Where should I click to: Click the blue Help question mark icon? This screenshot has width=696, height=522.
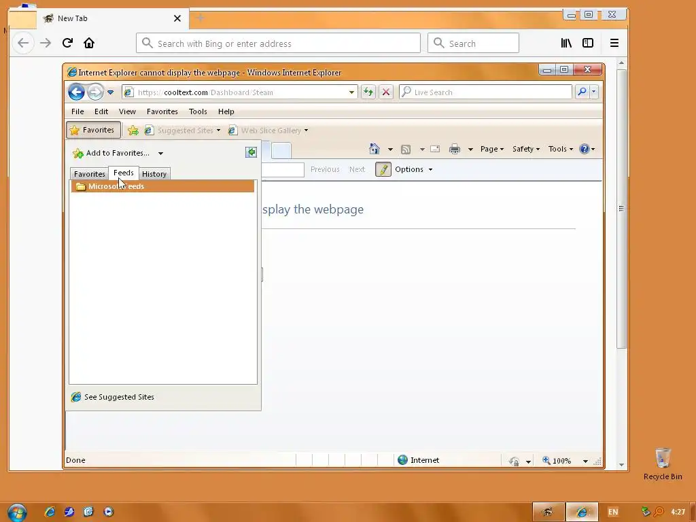coord(584,149)
